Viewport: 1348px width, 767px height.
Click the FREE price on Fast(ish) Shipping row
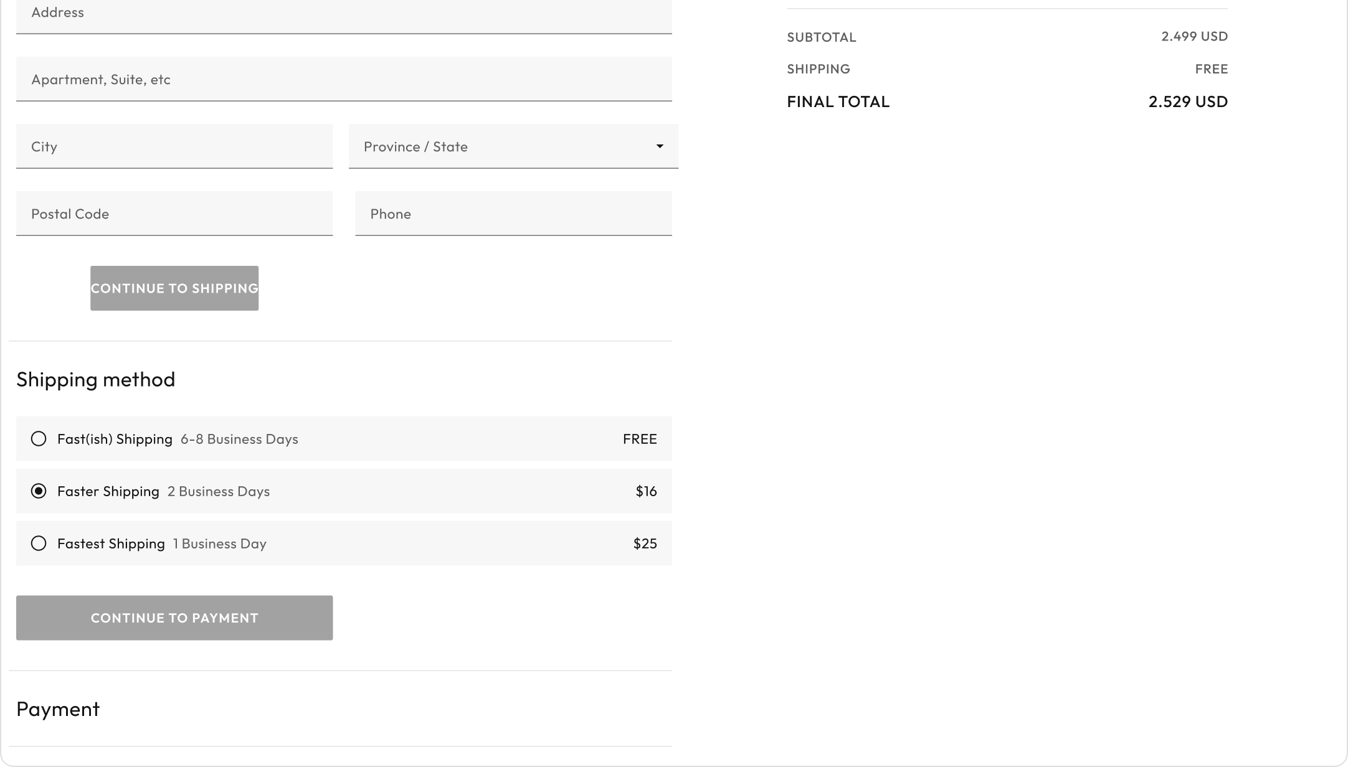(x=640, y=439)
